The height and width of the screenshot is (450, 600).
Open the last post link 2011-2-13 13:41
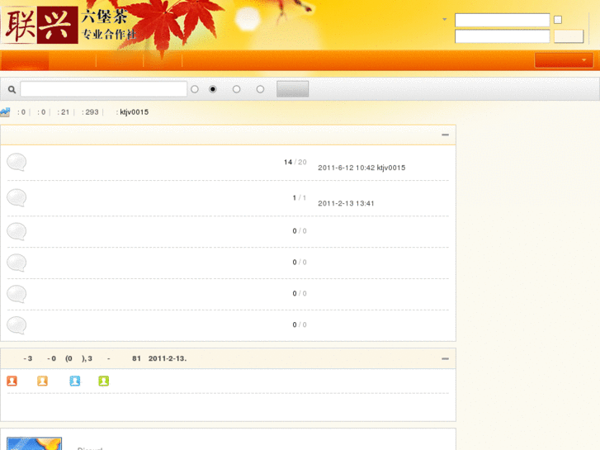(346, 203)
